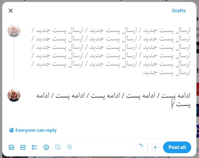Screen dimensions: 199x158
Task: Add a poll to post
Action: pyautogui.click(x=35, y=147)
